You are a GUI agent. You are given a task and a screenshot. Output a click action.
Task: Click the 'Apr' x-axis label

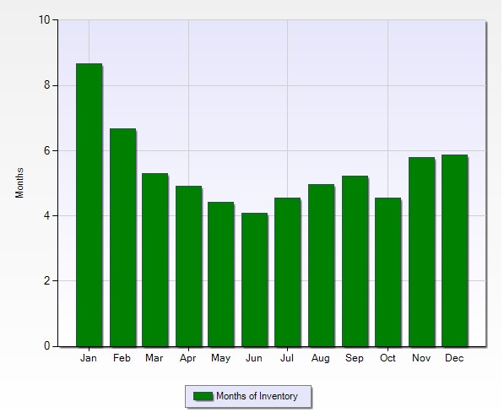tap(187, 359)
